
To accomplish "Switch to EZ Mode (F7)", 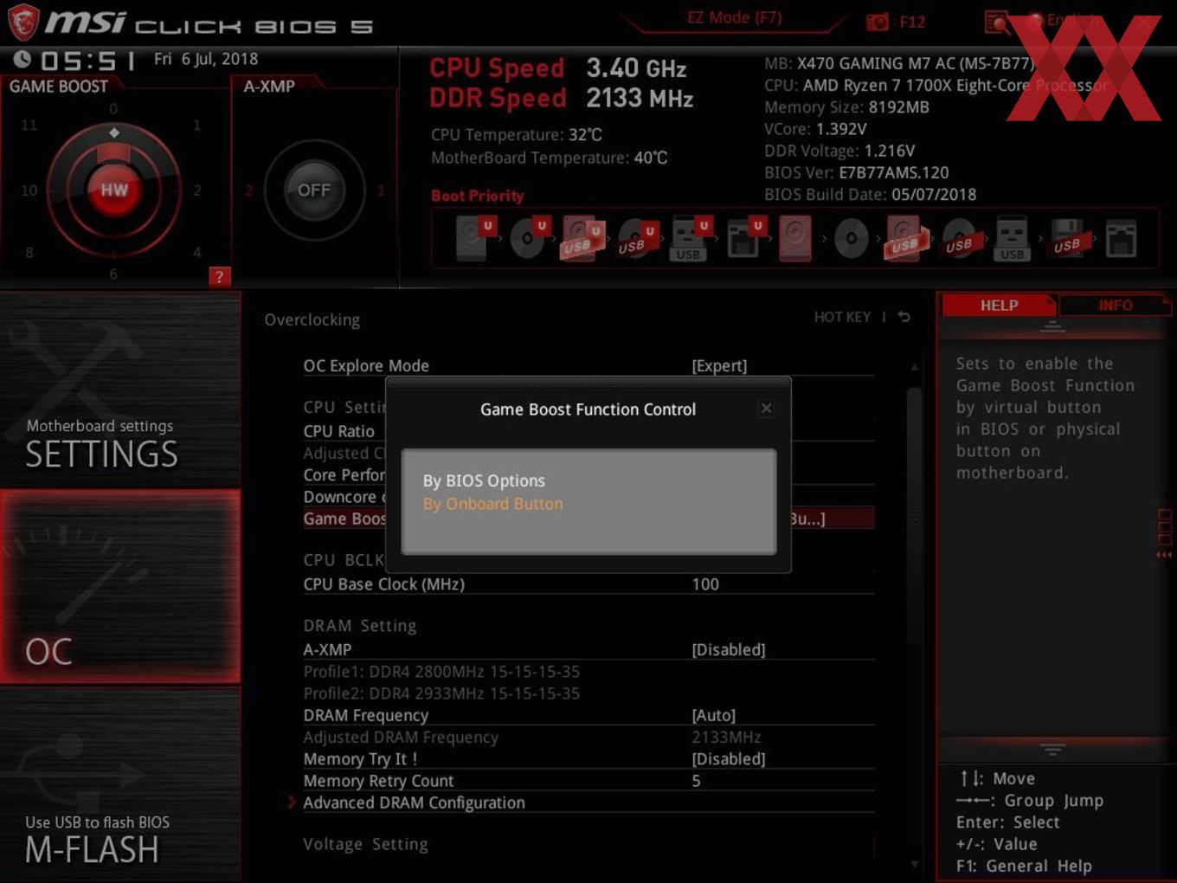I will click(x=734, y=17).
